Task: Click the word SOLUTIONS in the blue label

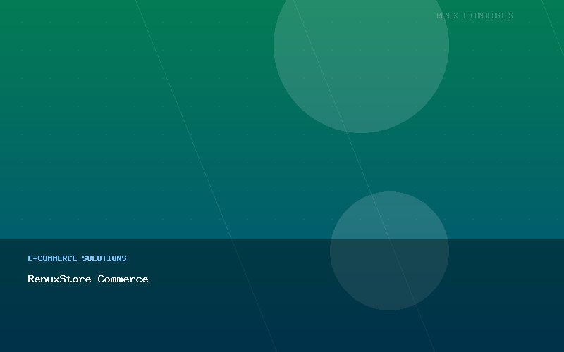Action: pyautogui.click(x=104, y=258)
